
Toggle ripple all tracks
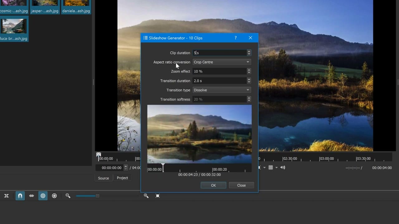point(54,196)
